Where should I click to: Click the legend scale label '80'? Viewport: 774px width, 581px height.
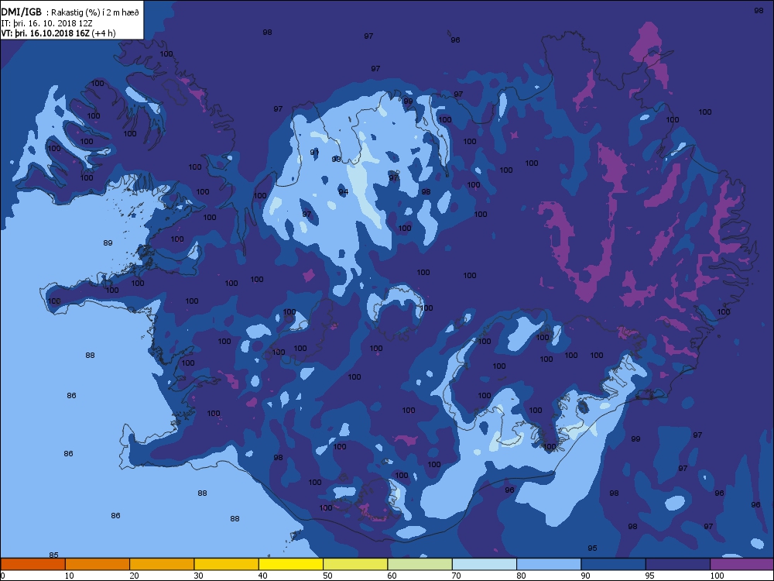(521, 576)
